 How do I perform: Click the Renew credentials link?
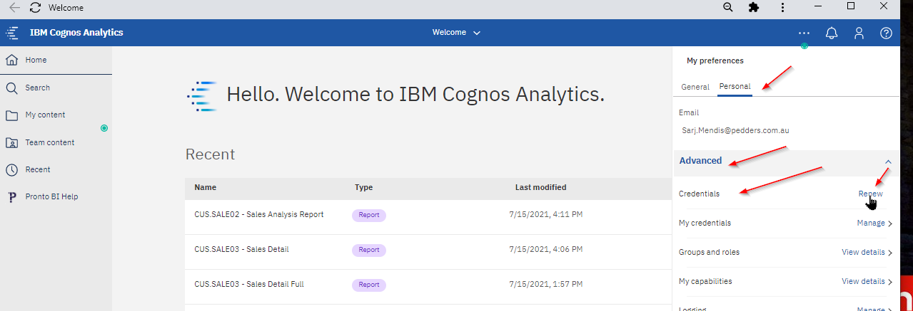(x=870, y=194)
